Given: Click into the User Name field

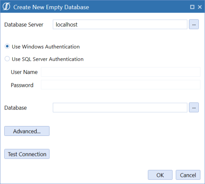Looking at the screenshot, I should pos(121,72).
